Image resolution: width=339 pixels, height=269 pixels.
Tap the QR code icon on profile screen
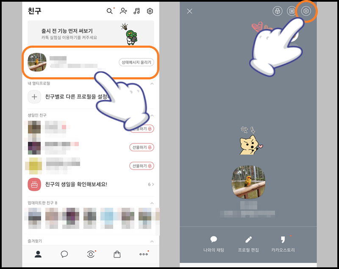coord(292,11)
